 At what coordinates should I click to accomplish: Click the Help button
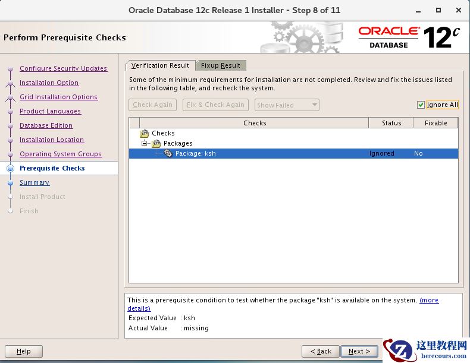pyautogui.click(x=24, y=351)
